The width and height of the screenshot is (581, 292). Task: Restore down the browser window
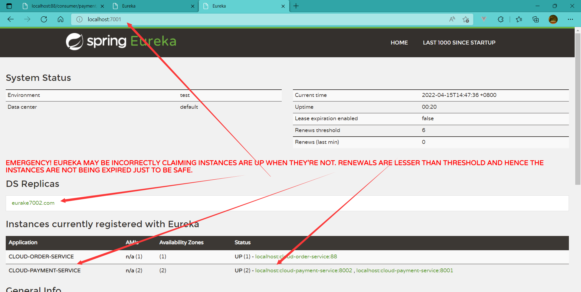coord(555,6)
